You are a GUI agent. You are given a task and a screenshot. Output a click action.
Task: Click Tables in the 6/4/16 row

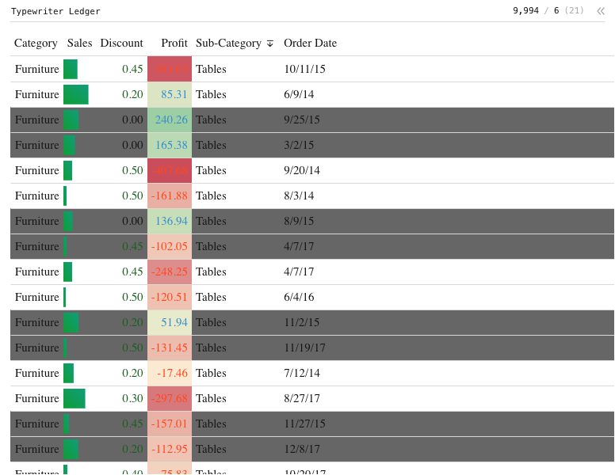211,297
